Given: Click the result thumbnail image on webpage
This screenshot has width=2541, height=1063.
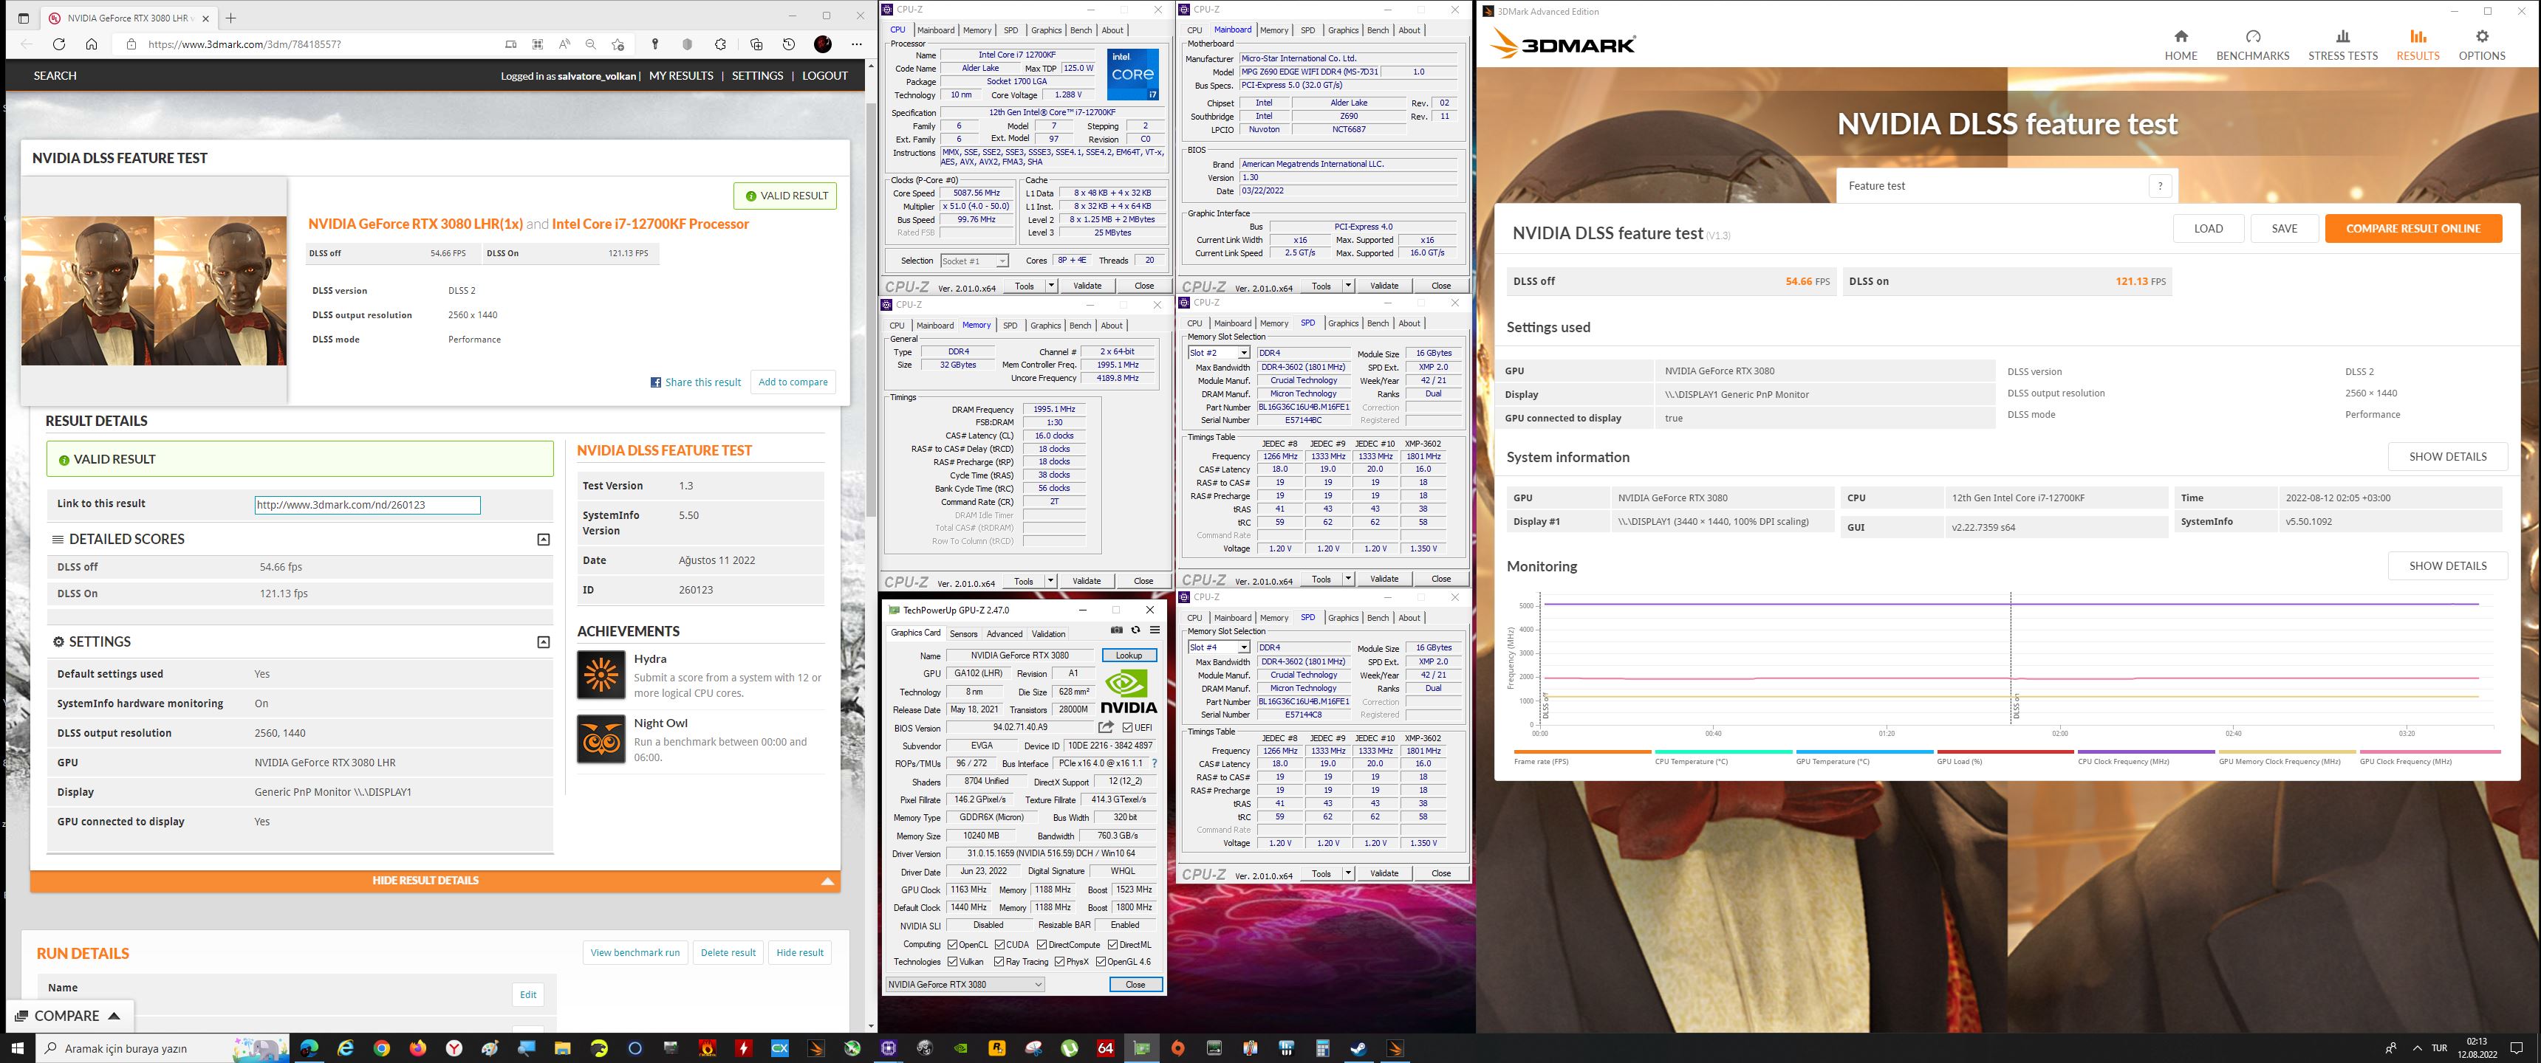Looking at the screenshot, I should (x=154, y=291).
